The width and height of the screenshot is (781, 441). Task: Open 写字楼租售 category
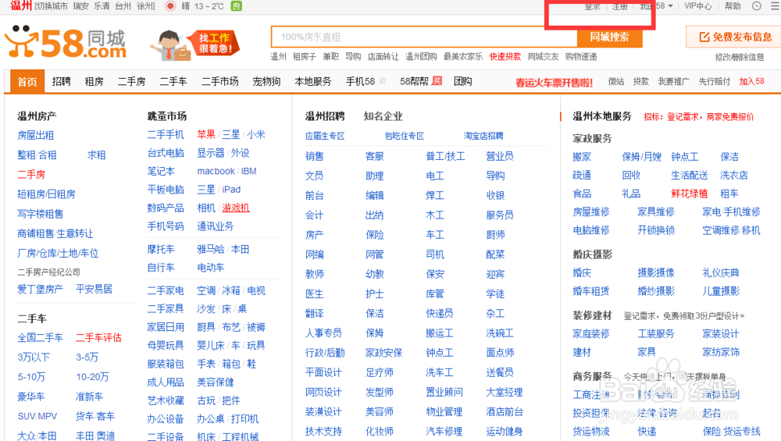point(41,214)
